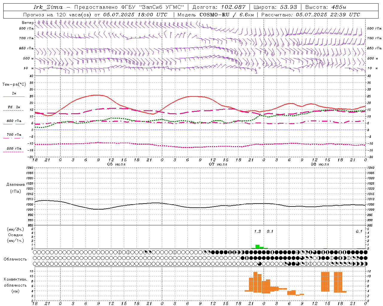Click the "06 июля" date label
383x306 pixels.
116,164
